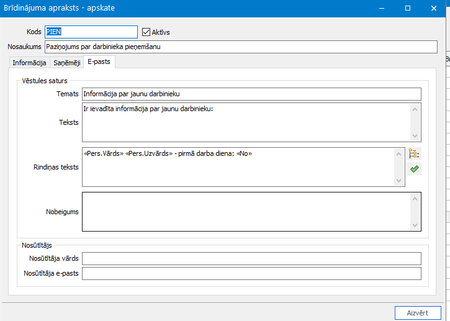Click inside the Teksts text area
The width and height of the screenshot is (450, 321).
(x=245, y=122)
